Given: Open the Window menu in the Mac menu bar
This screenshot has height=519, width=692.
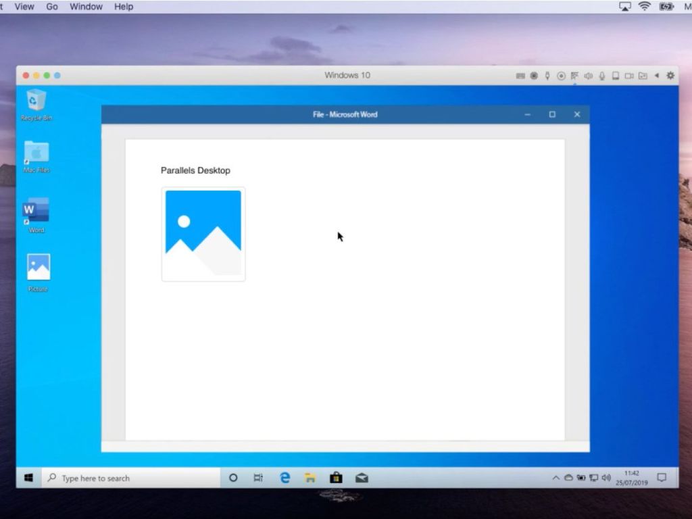Looking at the screenshot, I should pyautogui.click(x=86, y=7).
